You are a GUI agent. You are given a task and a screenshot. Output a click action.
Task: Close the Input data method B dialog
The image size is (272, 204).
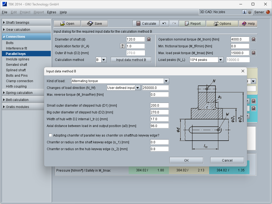point(243,71)
